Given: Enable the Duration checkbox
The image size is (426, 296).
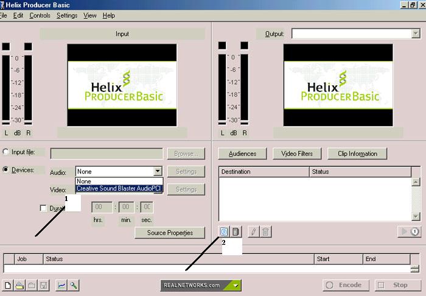Looking at the screenshot, I should [x=43, y=208].
